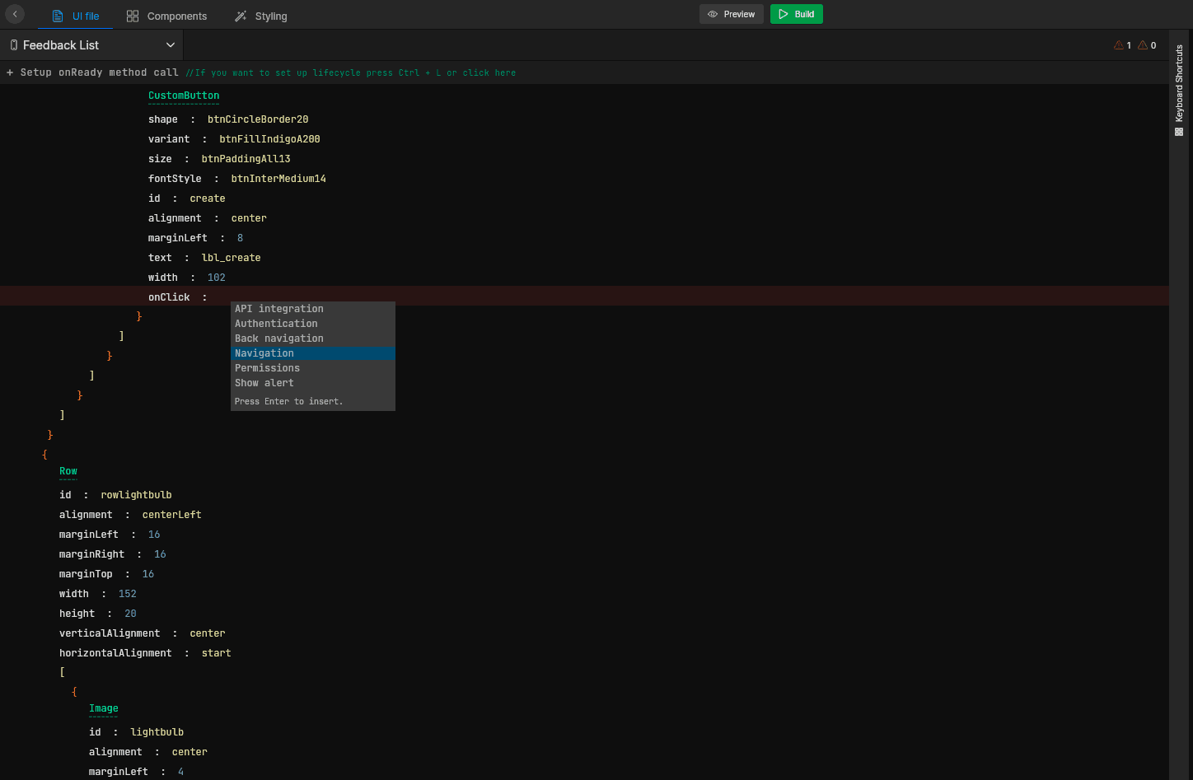Click the error count warning icon

(x=1118, y=45)
